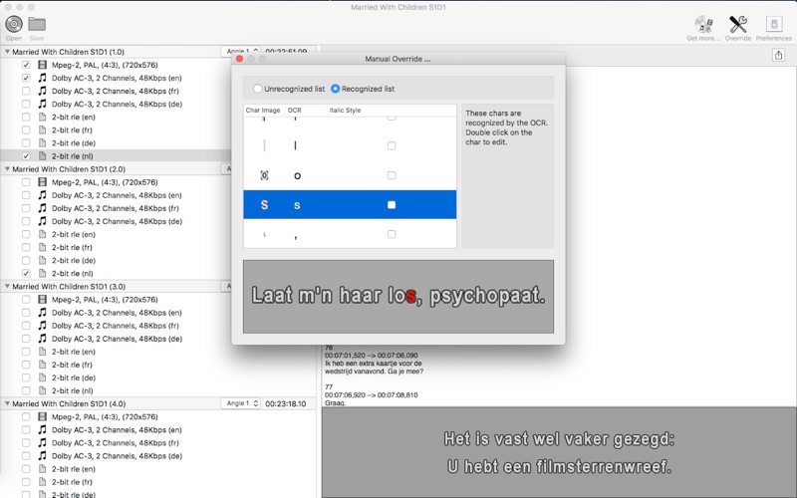The height and width of the screenshot is (498, 797).
Task: Click film icon of Mpeg-2 in title 4.0
Action: click(x=43, y=416)
